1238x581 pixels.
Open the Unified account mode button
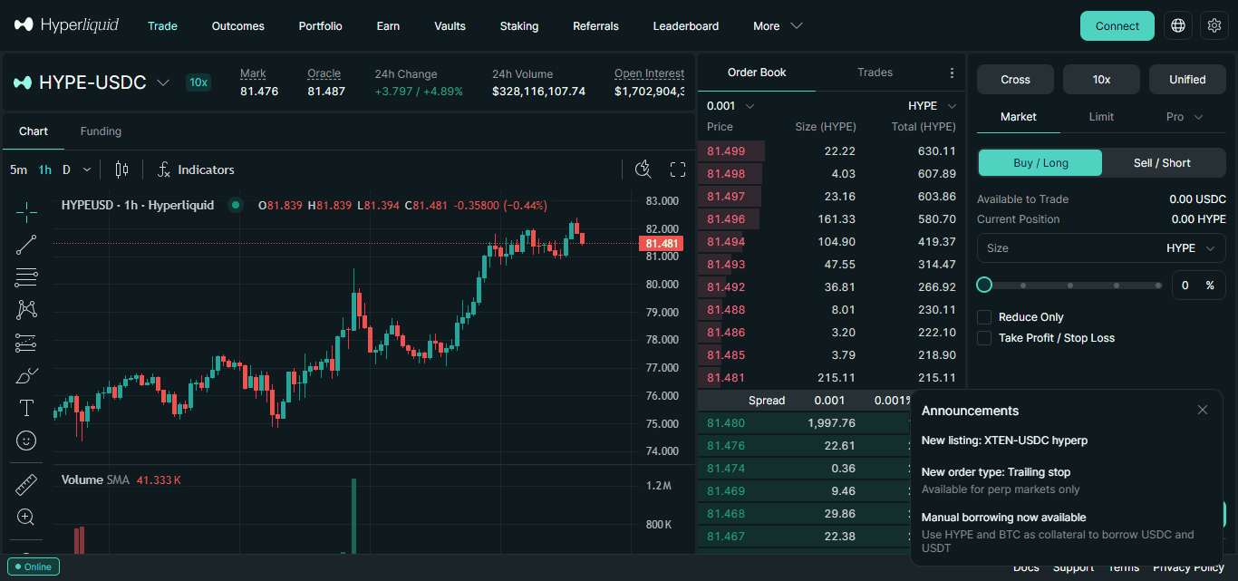1187,80
